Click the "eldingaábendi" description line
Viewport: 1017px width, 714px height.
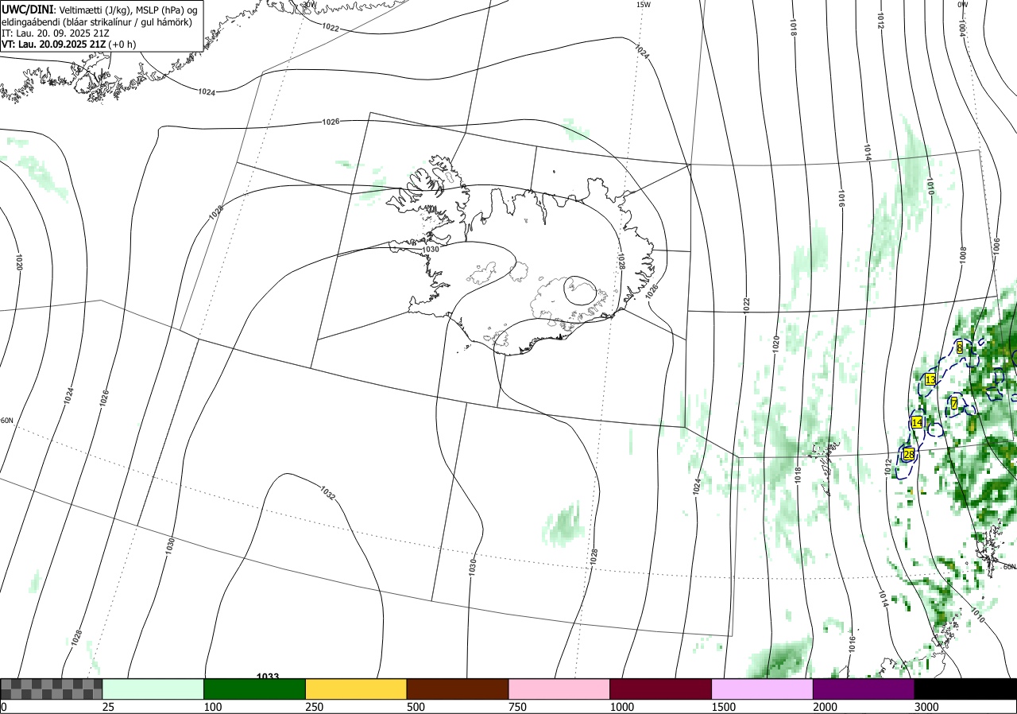[x=97, y=22]
